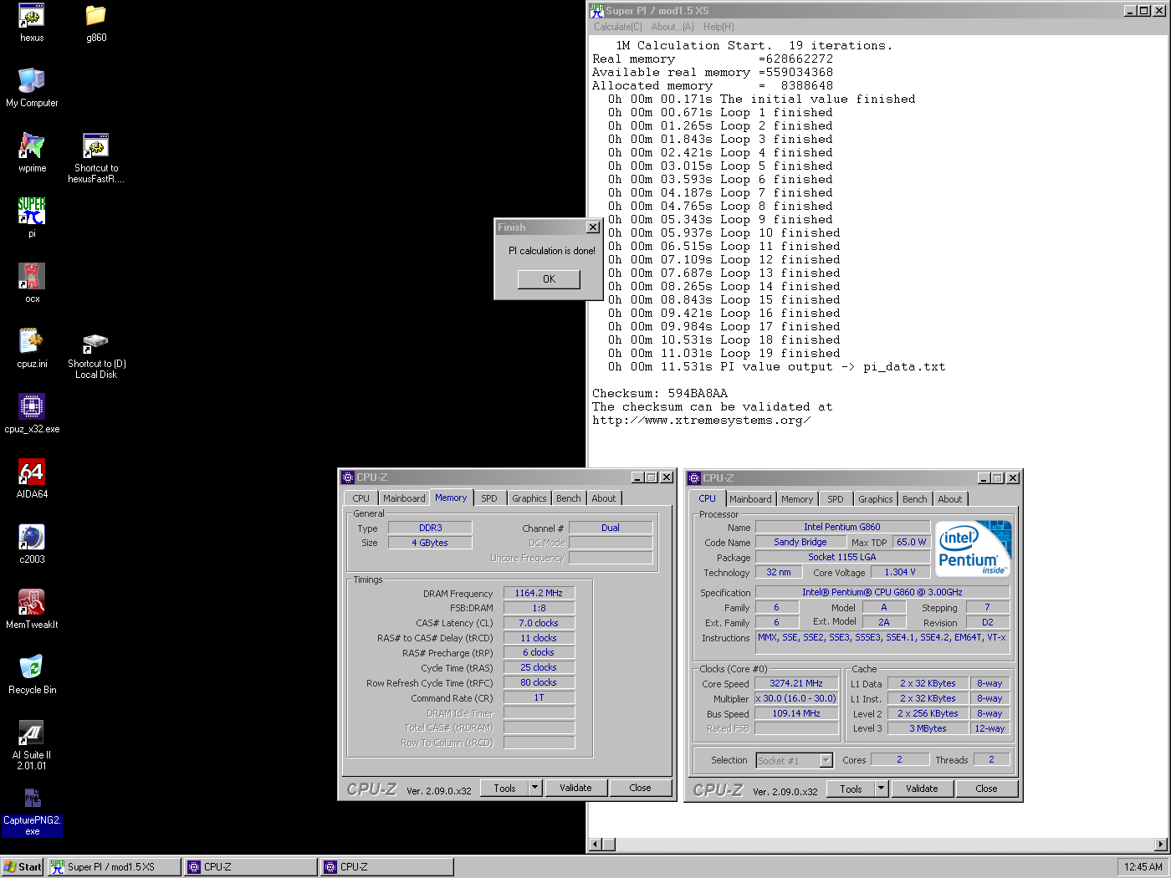Click the Super PI title bar icon
The image size is (1171, 878).
pos(596,10)
